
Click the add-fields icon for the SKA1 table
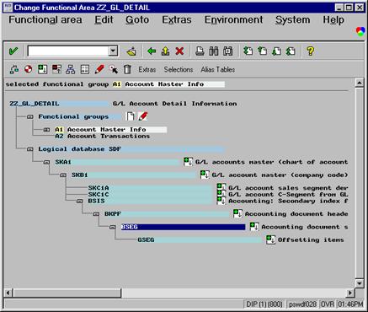coord(188,162)
